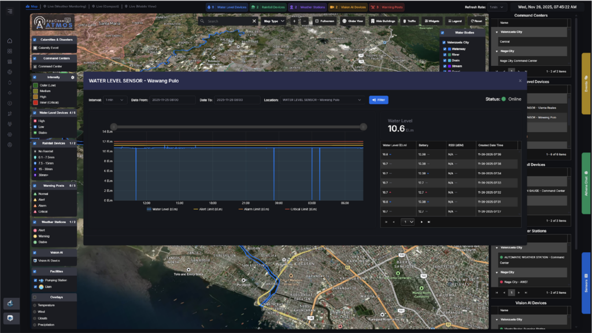Click the Intensity settings gear icon
This screenshot has width=592, height=333.
point(72,77)
